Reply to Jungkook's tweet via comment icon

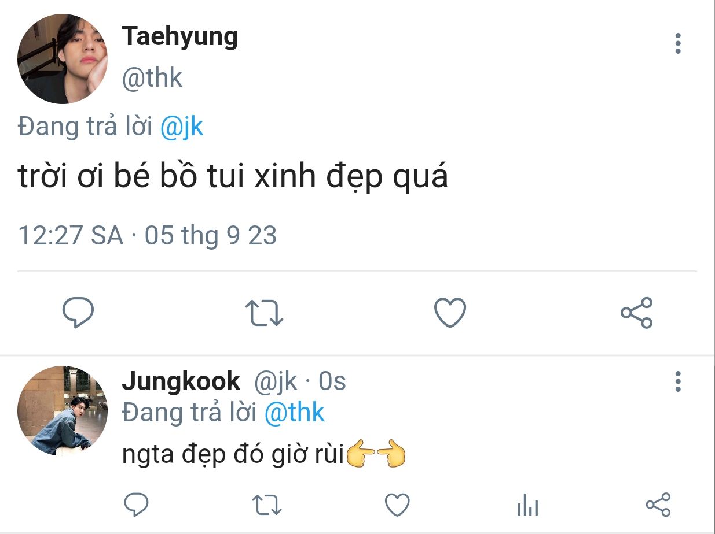click(x=137, y=505)
